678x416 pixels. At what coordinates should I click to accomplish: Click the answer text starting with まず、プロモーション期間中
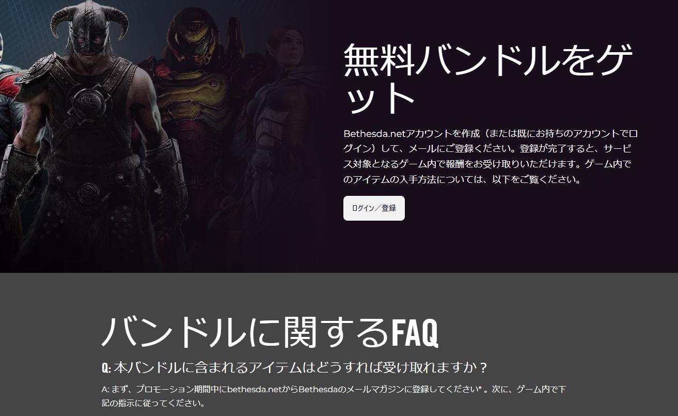[334, 395]
